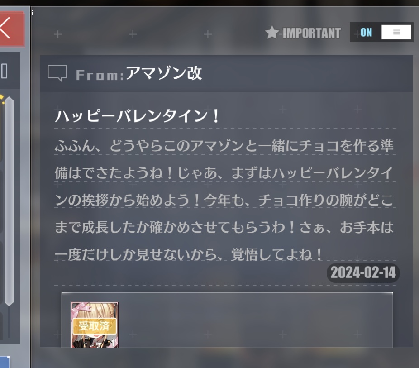Image resolution: width=419 pixels, height=368 pixels.
Task: Open the attached character reward thumbnail
Action: coord(94,325)
